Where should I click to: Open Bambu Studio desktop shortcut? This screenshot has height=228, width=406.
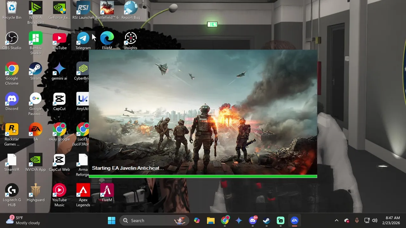[x=36, y=43]
